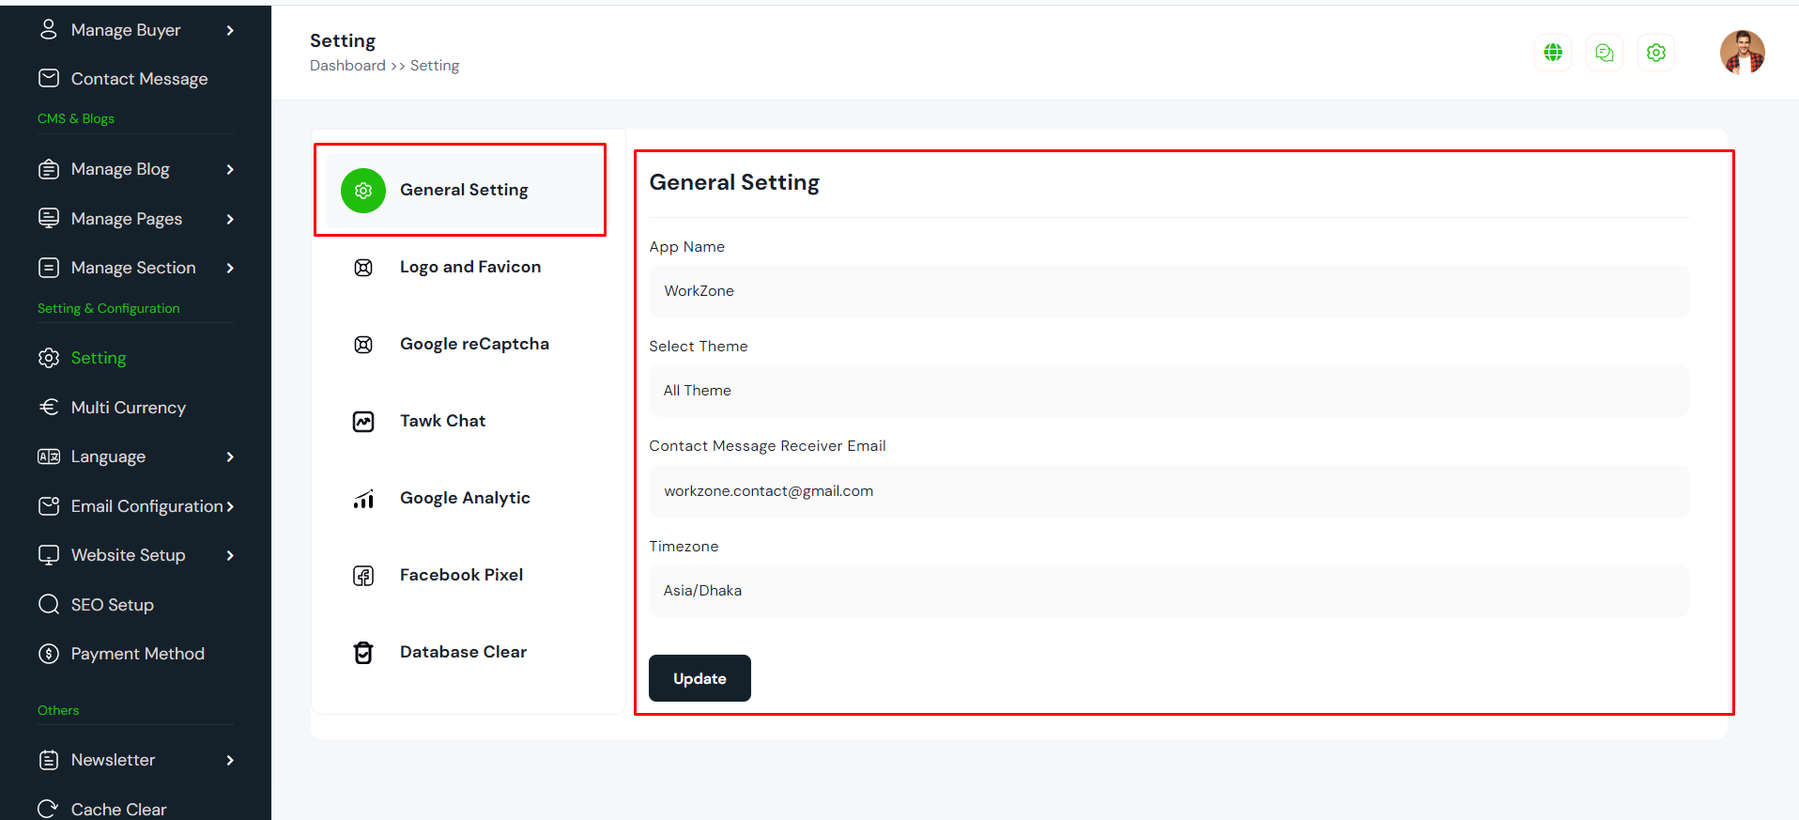
Task: Click the Database Clear trash icon
Action: tap(363, 653)
